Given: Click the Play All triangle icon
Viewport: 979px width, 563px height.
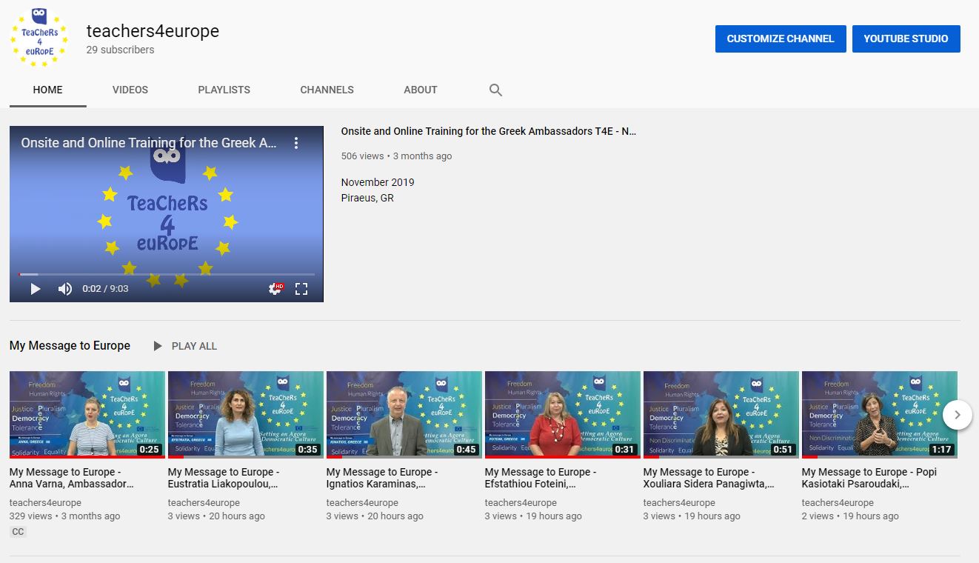Looking at the screenshot, I should (x=158, y=346).
